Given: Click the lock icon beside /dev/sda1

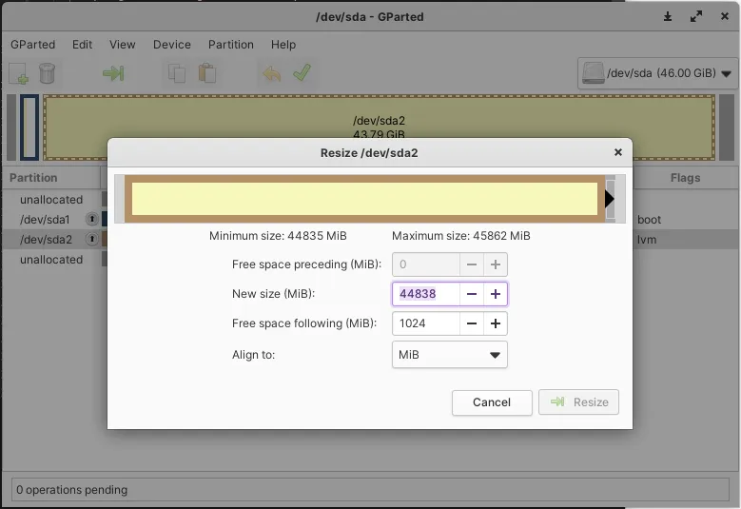Looking at the screenshot, I should coord(91,219).
